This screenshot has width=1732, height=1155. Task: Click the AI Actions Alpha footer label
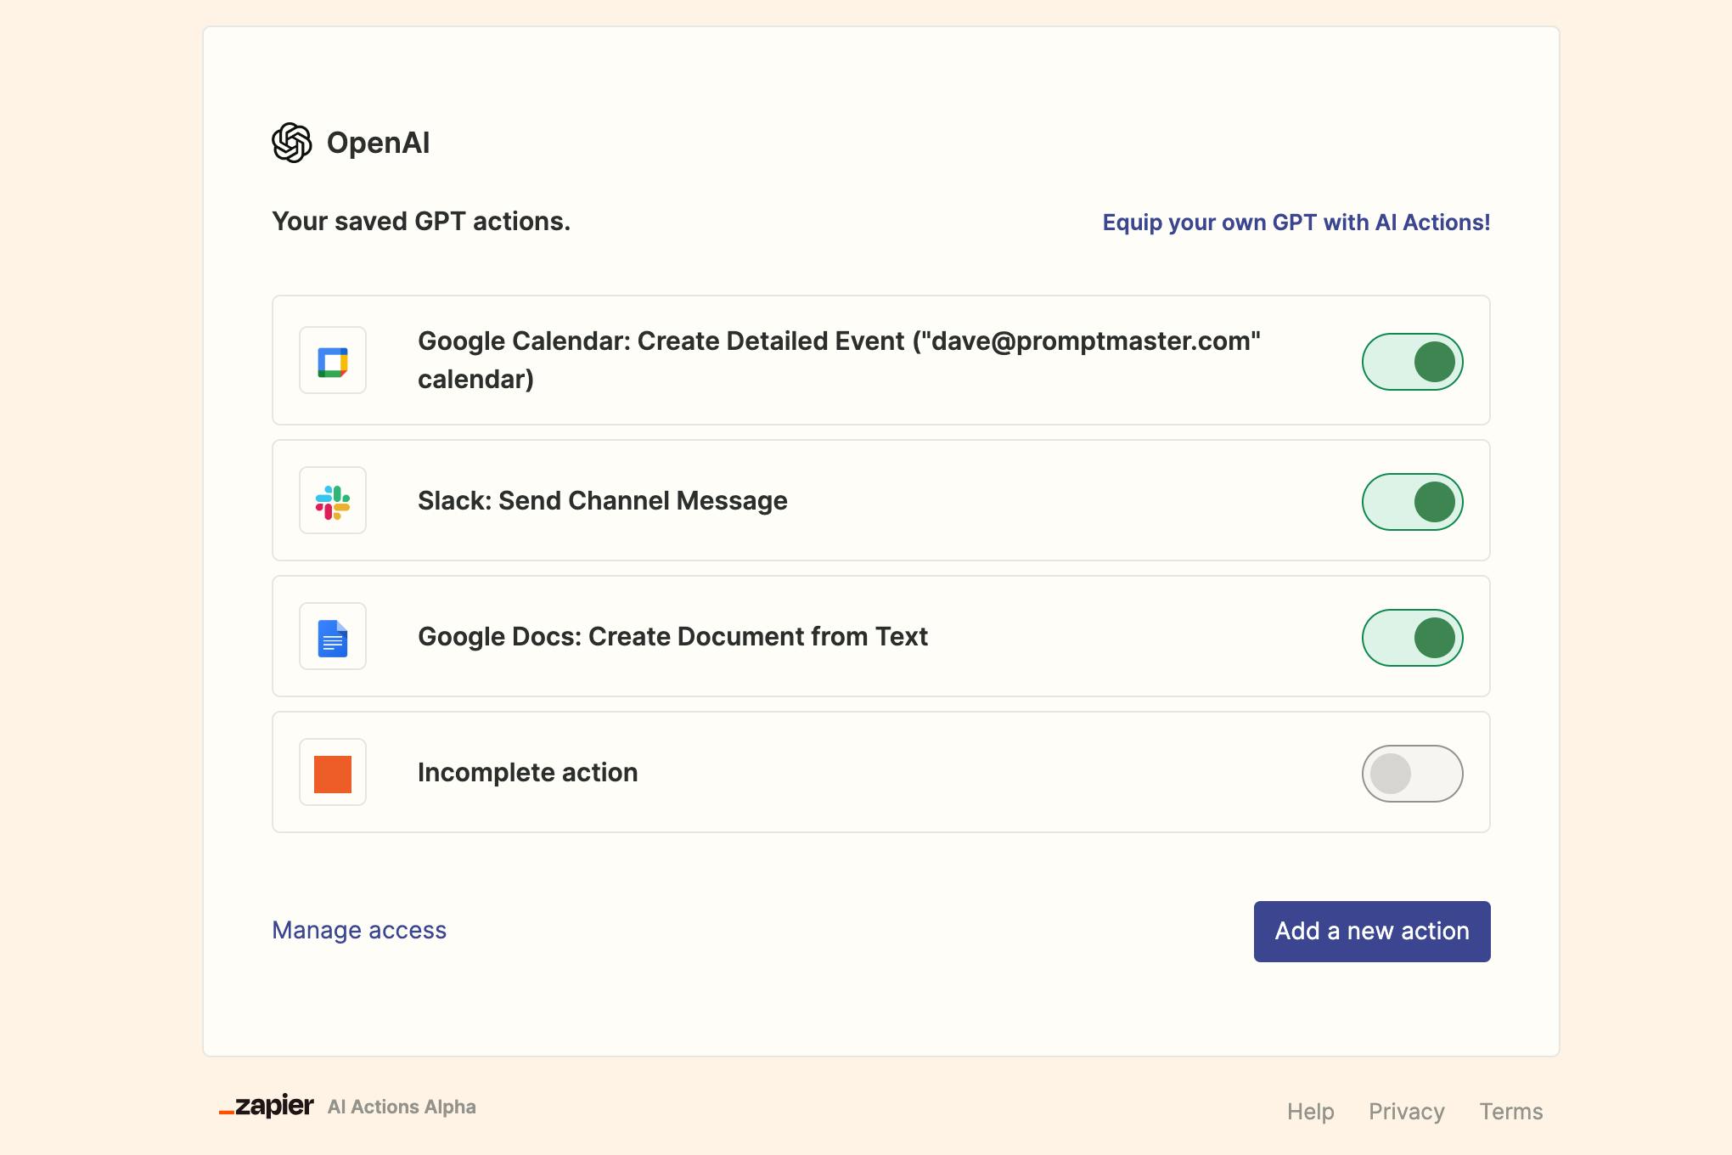(402, 1107)
